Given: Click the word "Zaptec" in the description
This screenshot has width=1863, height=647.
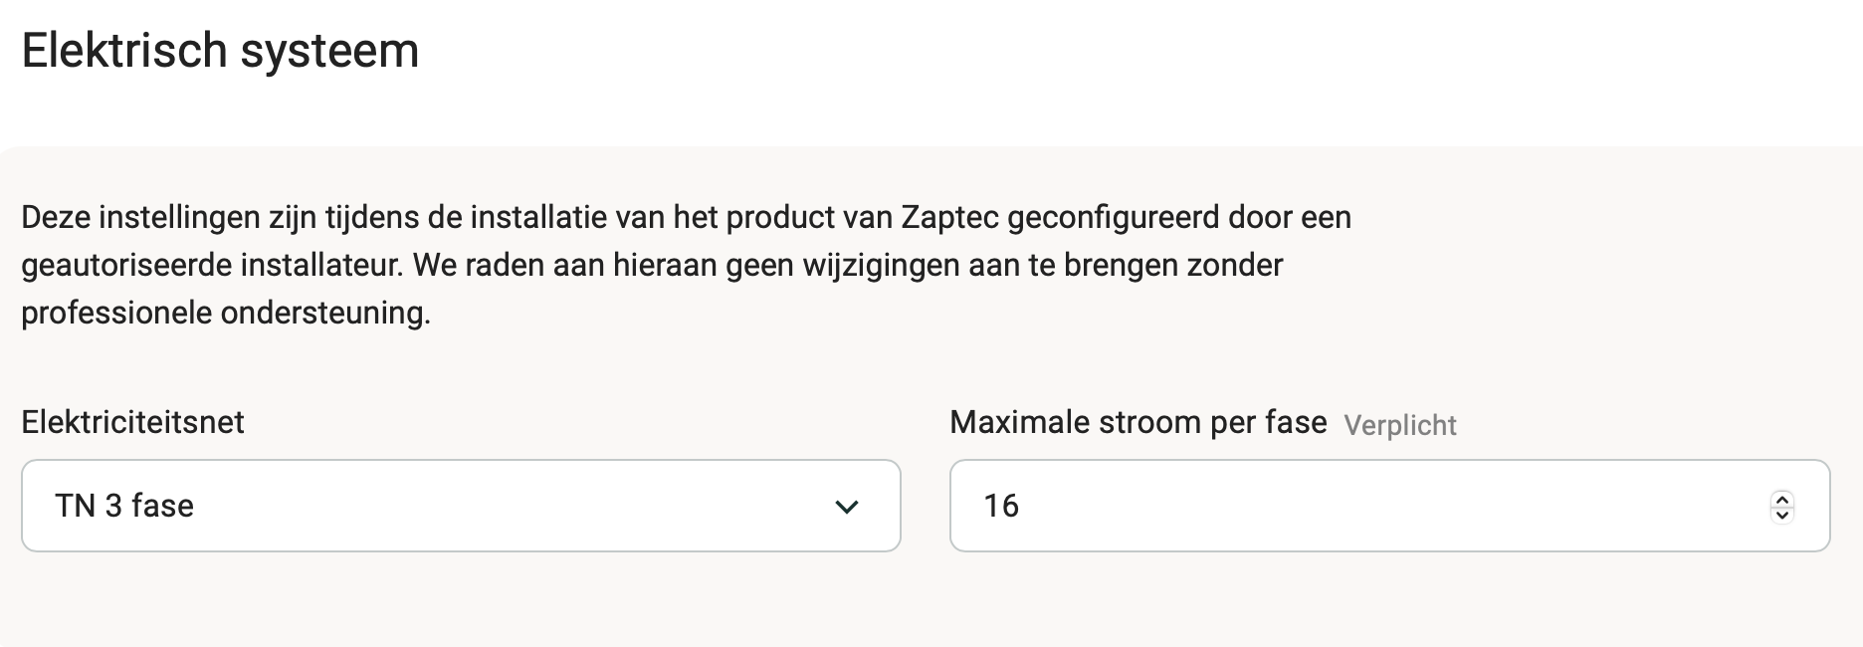Looking at the screenshot, I should pyautogui.click(x=949, y=217).
